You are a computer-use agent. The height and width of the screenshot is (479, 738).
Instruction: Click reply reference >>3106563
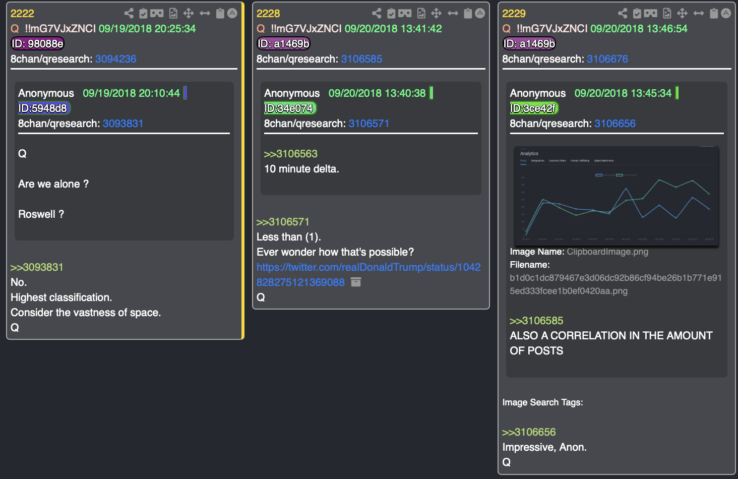pyautogui.click(x=291, y=154)
